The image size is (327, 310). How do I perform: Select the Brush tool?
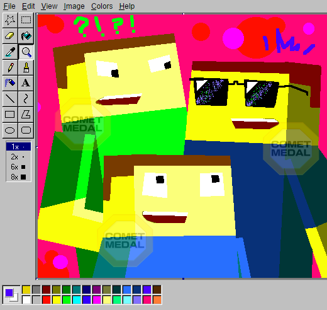[26, 67]
